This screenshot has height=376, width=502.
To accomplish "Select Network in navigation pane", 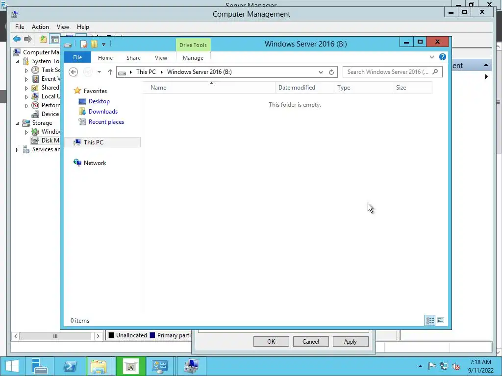I will click(95, 163).
